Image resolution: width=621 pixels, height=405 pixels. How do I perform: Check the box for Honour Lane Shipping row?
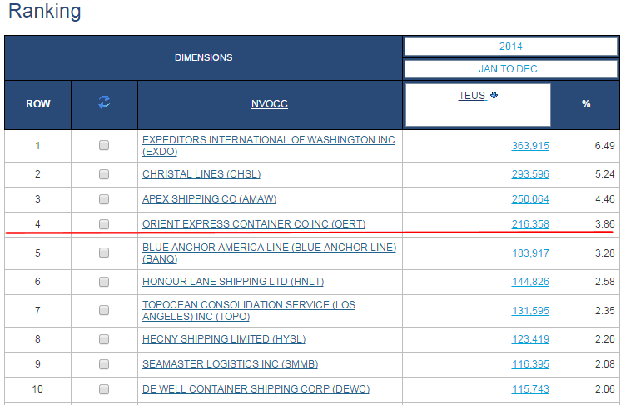(x=104, y=282)
